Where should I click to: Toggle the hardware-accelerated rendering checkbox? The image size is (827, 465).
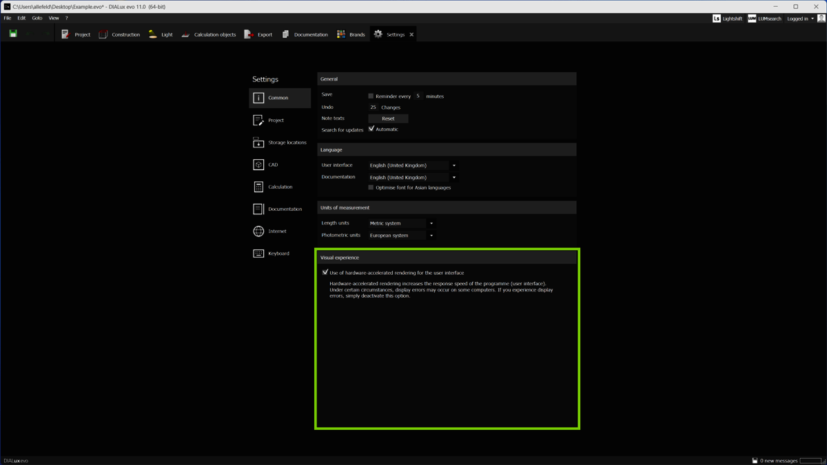pos(325,272)
